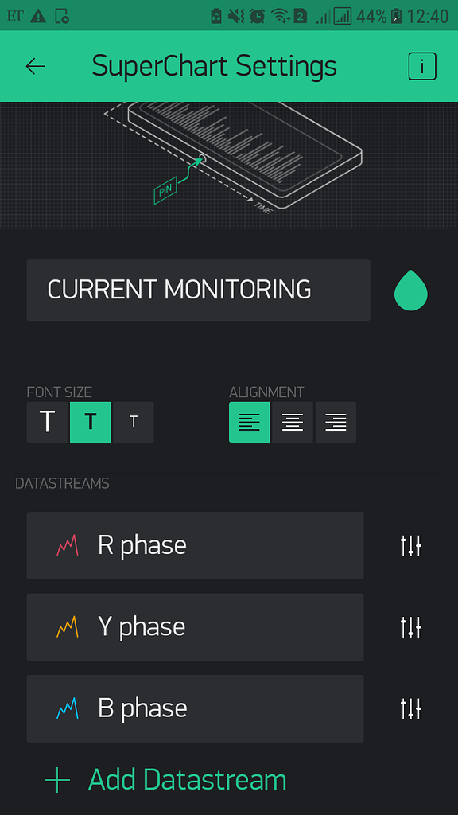The width and height of the screenshot is (458, 815).
Task: Tap the alarm clock status bar icon
Action: [x=257, y=16]
